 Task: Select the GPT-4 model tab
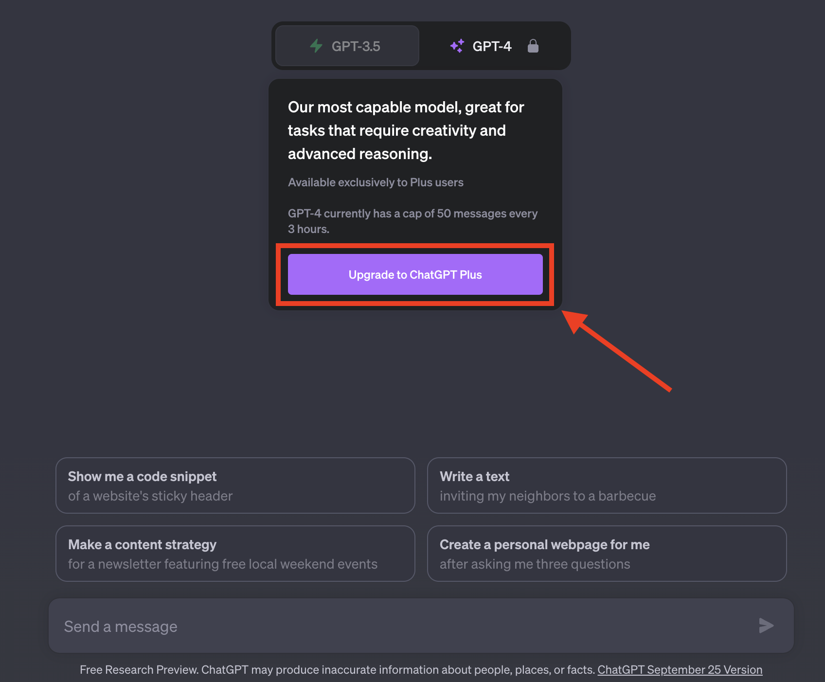pyautogui.click(x=494, y=46)
